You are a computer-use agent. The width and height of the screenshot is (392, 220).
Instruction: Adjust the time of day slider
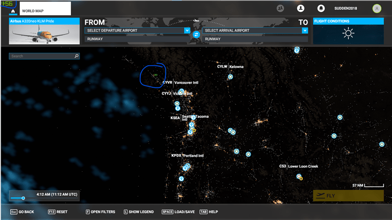(x=23, y=198)
